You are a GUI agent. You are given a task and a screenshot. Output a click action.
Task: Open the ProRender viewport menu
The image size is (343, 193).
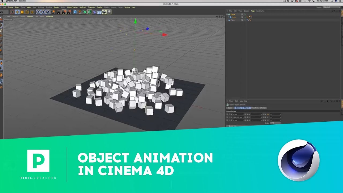pos(50,17)
